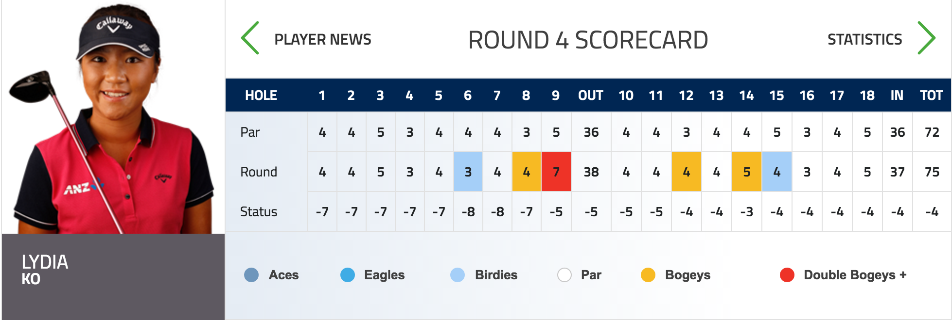Click the OUT column header

point(590,96)
